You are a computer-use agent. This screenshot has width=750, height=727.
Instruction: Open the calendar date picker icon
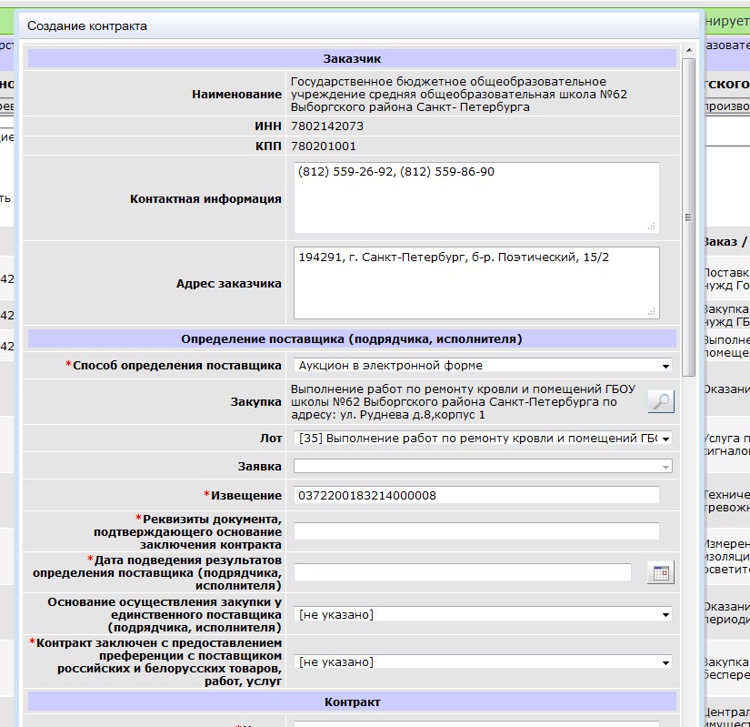tap(661, 572)
